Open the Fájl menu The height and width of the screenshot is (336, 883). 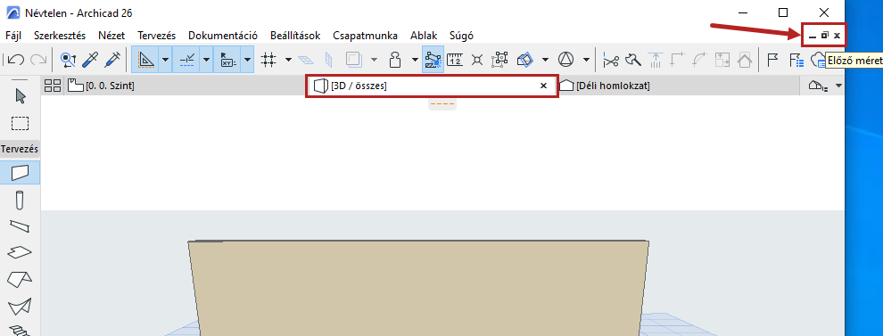tap(13, 36)
